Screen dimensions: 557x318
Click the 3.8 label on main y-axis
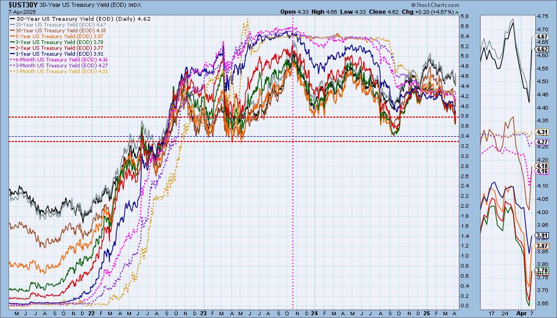coord(464,116)
